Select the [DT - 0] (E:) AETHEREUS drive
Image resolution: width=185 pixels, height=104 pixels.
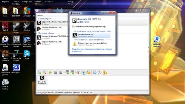tap(42, 80)
